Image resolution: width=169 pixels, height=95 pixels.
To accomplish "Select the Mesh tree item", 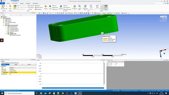I will tap(8, 24).
